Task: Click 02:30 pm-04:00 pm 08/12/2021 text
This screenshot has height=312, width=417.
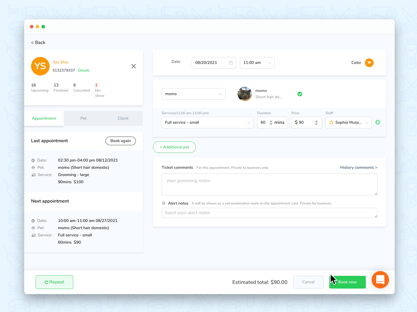Action: (x=88, y=160)
